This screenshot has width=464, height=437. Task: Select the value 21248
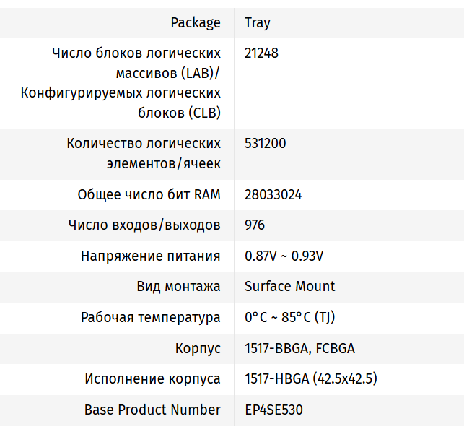(x=261, y=53)
